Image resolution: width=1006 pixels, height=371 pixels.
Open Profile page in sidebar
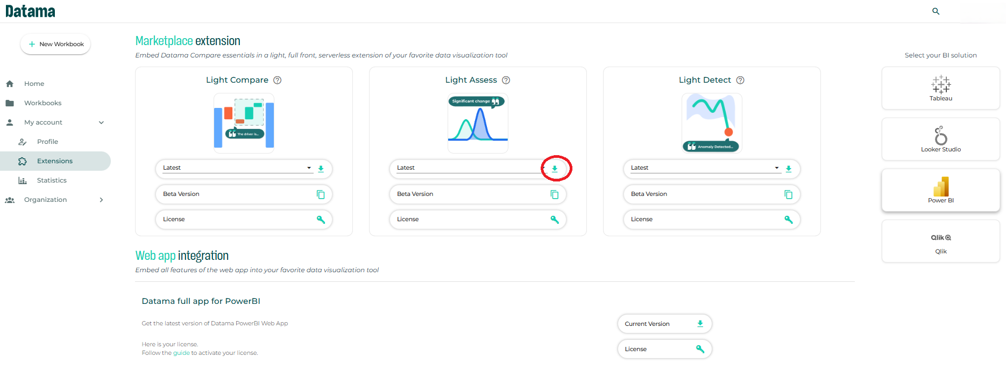tap(47, 142)
